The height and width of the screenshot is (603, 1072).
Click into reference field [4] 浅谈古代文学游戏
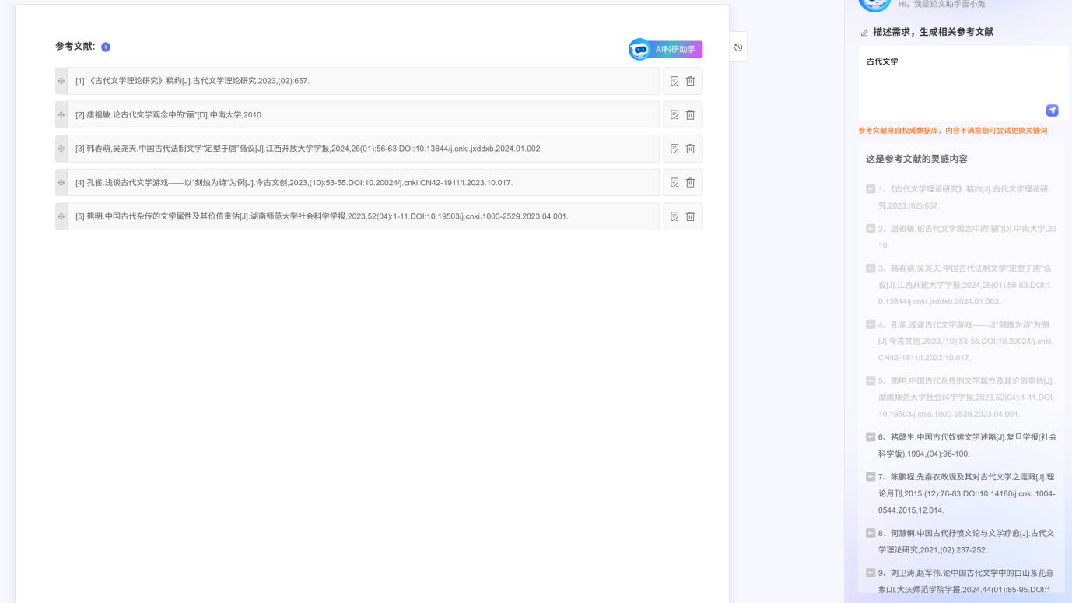coord(363,183)
